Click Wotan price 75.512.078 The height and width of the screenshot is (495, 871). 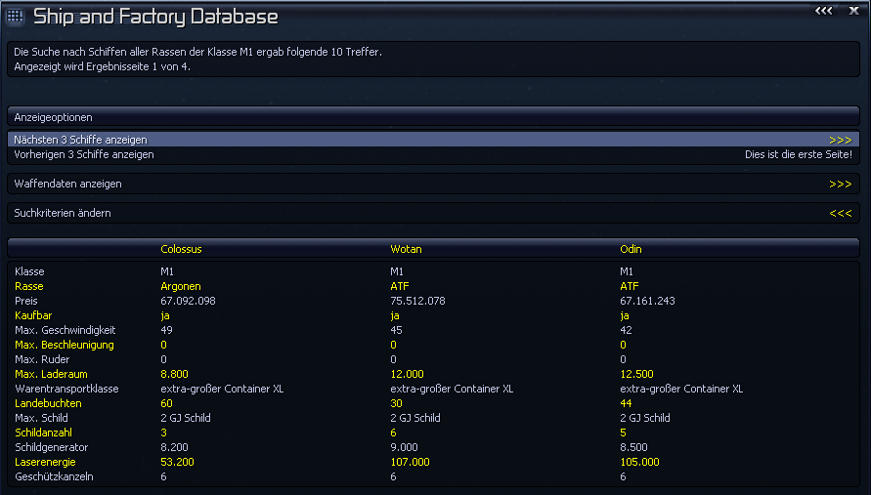pos(417,301)
